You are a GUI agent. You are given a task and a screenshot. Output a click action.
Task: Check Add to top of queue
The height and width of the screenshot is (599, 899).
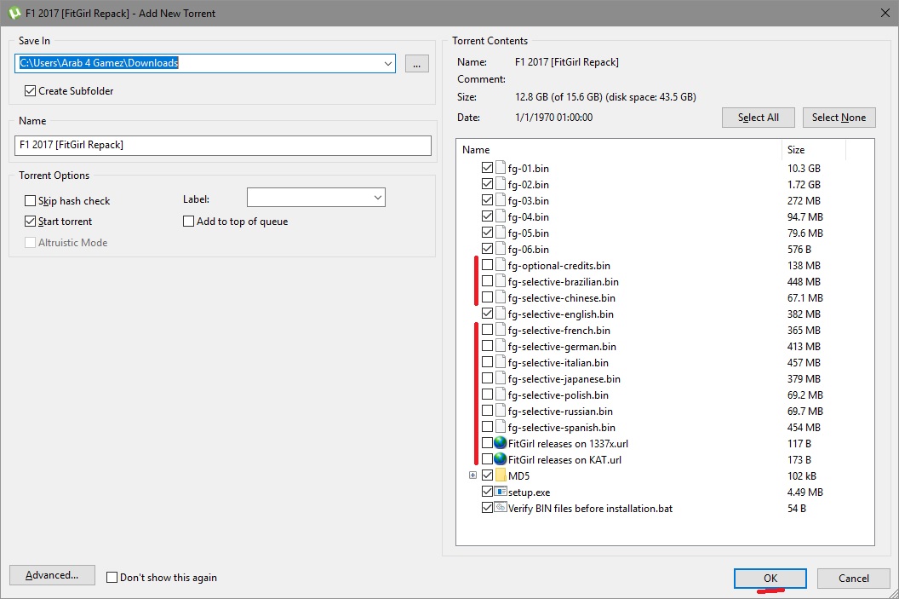189,222
